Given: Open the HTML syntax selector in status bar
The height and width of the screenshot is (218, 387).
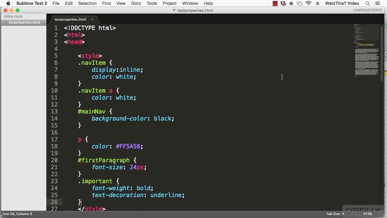Looking at the screenshot, I should [x=368, y=214].
